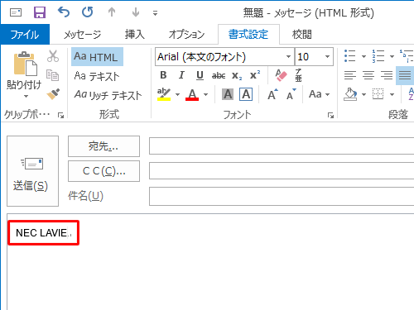Apply paragraph shading paint bucket
Viewport: 414px width, 310px height.
(x=350, y=94)
